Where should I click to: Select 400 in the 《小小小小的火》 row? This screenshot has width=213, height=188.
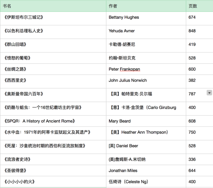pyautogui.click(x=192, y=182)
